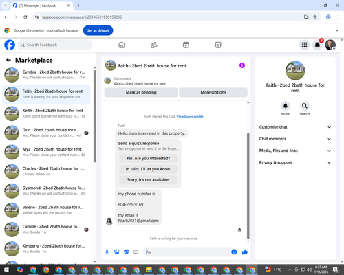Click the chat messages scrollbar

[248, 186]
